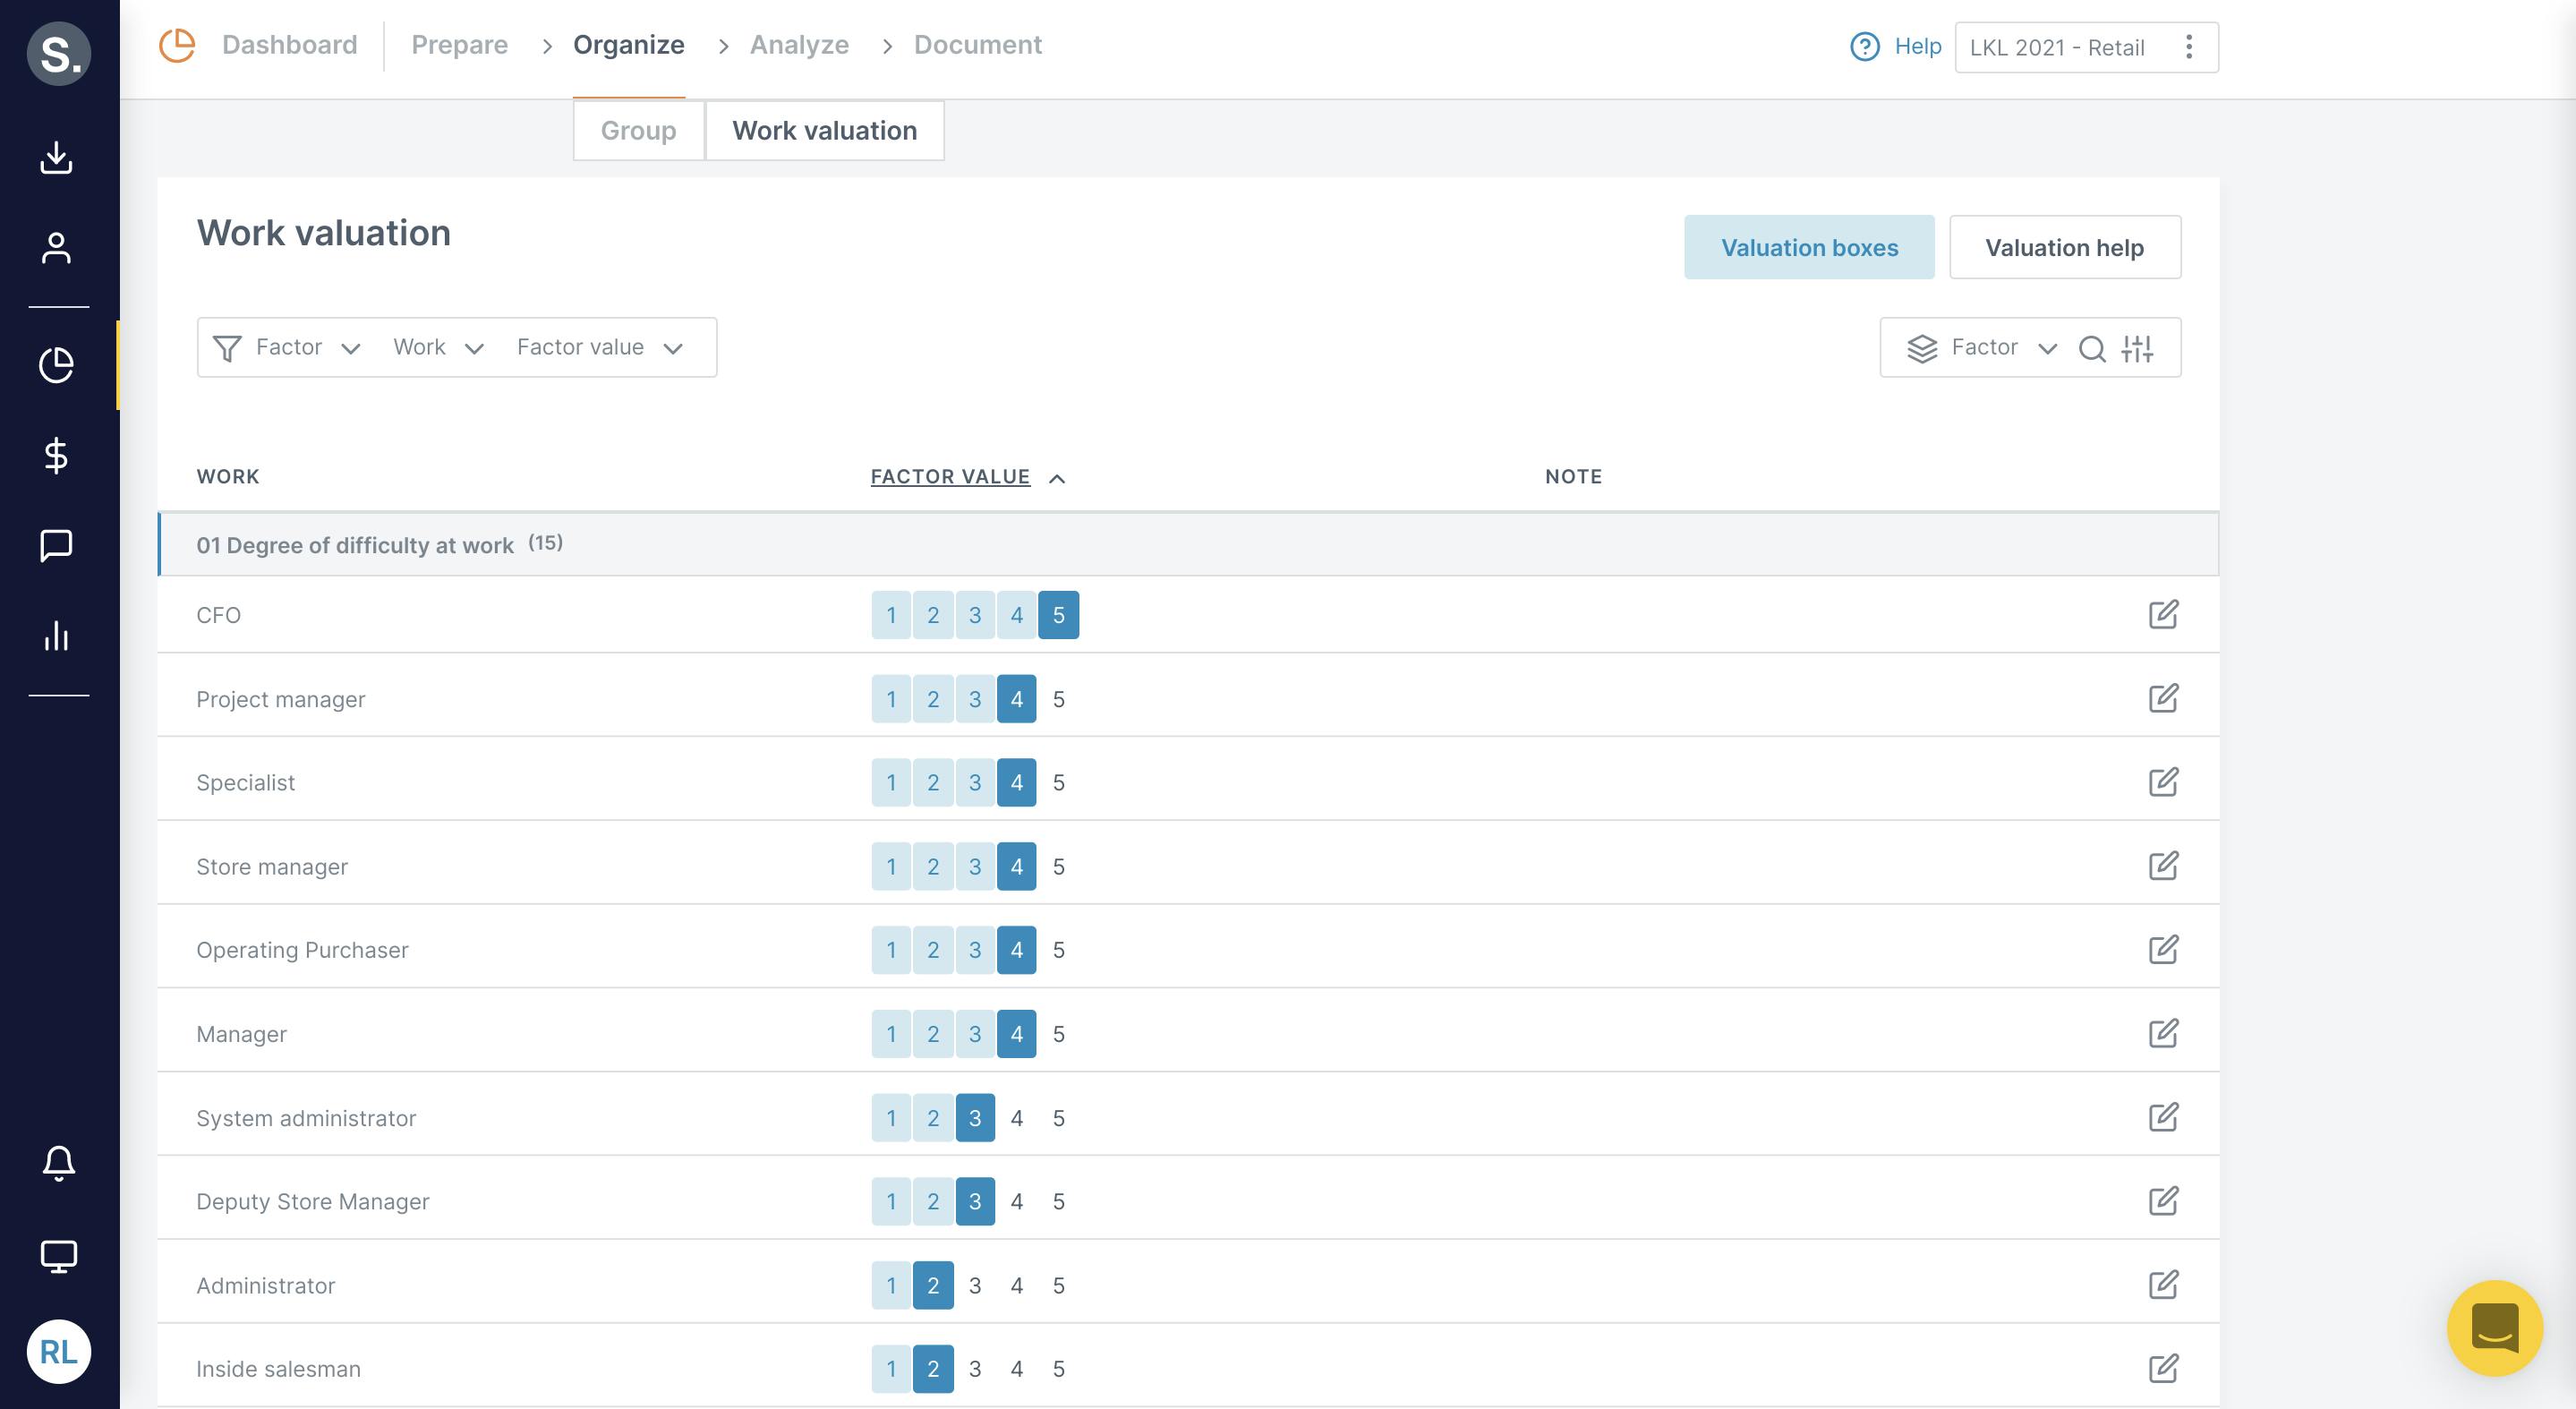Screen dimensions: 2576x1409
Task: Expand the Factor filter dropdown
Action: click(x=305, y=347)
